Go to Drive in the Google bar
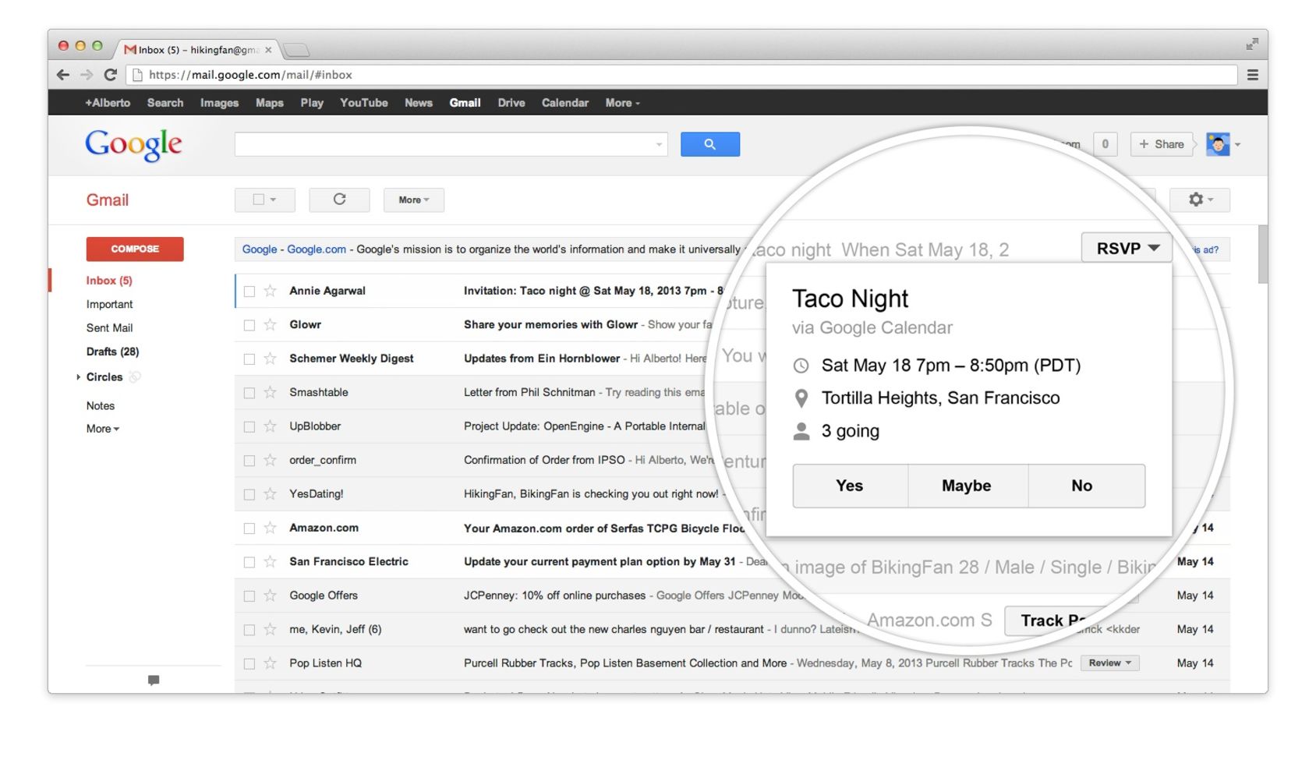The width and height of the screenshot is (1316, 760). [511, 103]
